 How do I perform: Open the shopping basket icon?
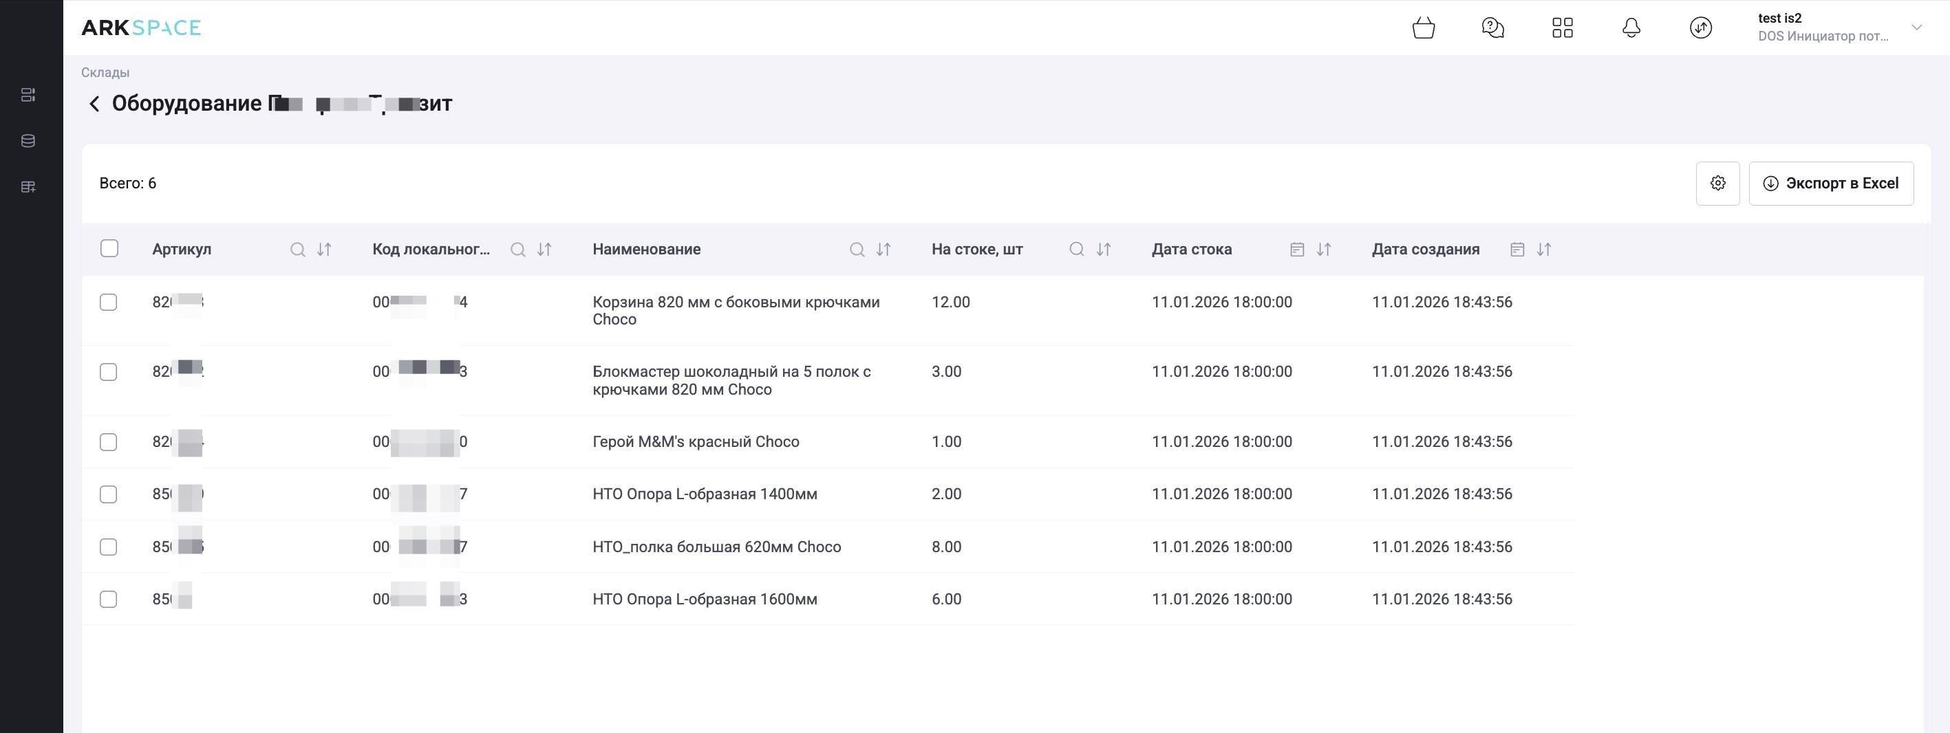[1423, 28]
